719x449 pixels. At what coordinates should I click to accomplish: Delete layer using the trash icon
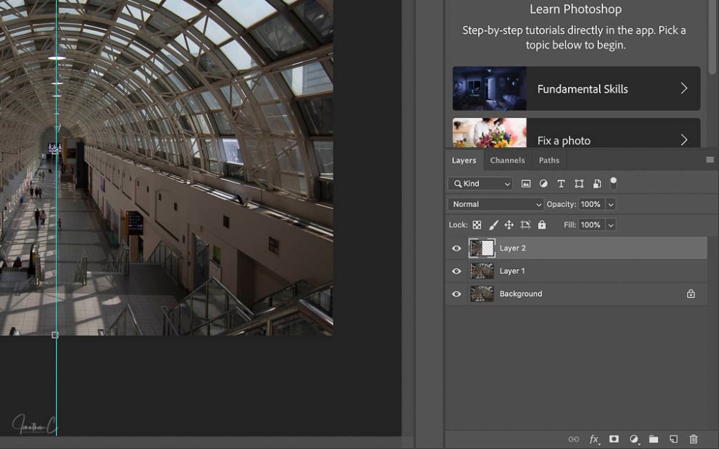[x=693, y=439]
